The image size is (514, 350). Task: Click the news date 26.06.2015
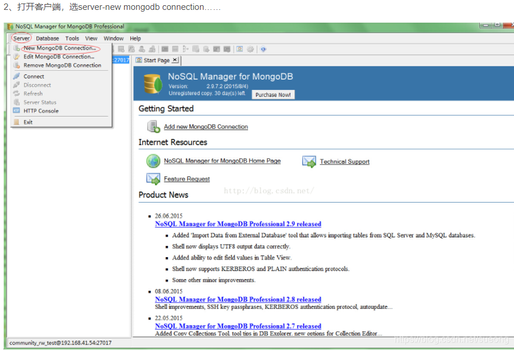[x=169, y=216]
